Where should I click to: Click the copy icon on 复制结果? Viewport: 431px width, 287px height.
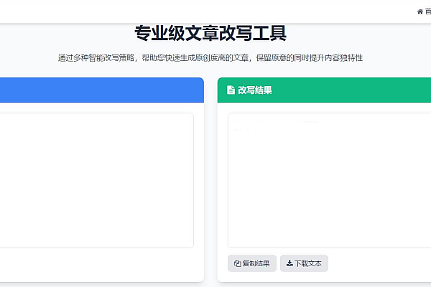238,263
